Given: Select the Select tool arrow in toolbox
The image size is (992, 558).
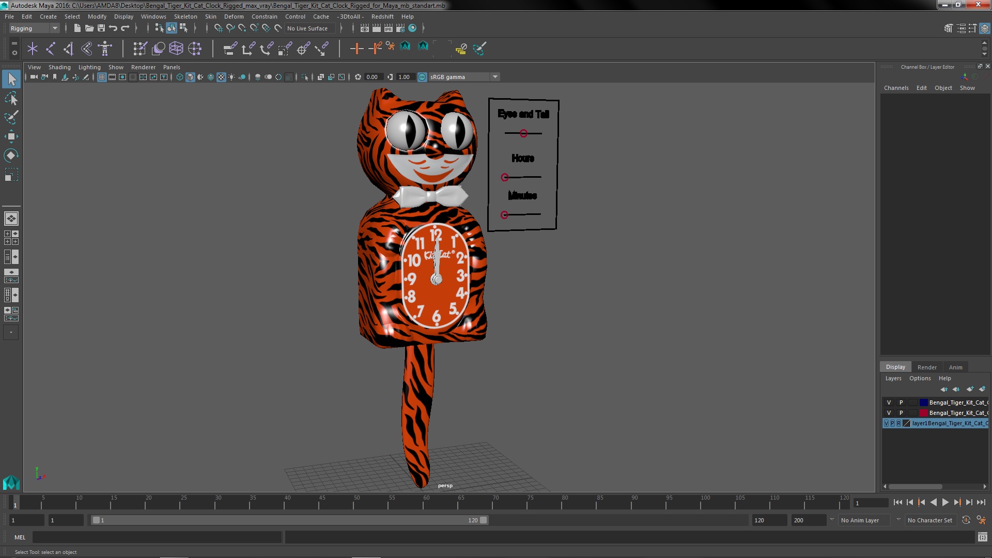Looking at the screenshot, I should click(x=11, y=79).
